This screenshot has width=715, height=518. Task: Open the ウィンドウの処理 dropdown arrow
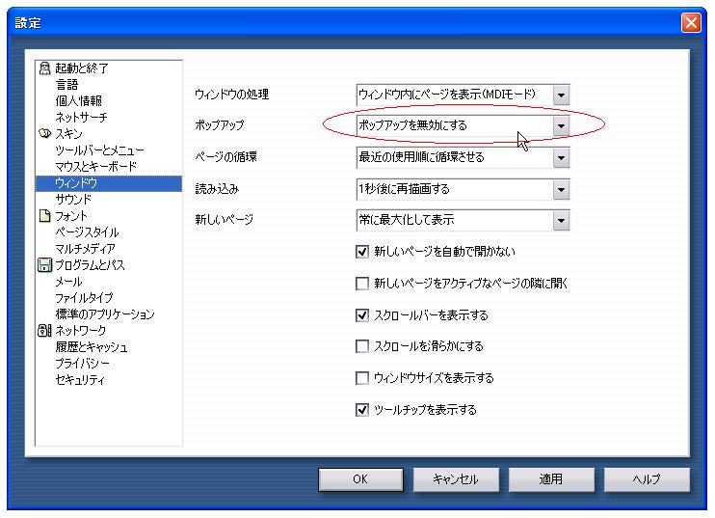click(561, 95)
